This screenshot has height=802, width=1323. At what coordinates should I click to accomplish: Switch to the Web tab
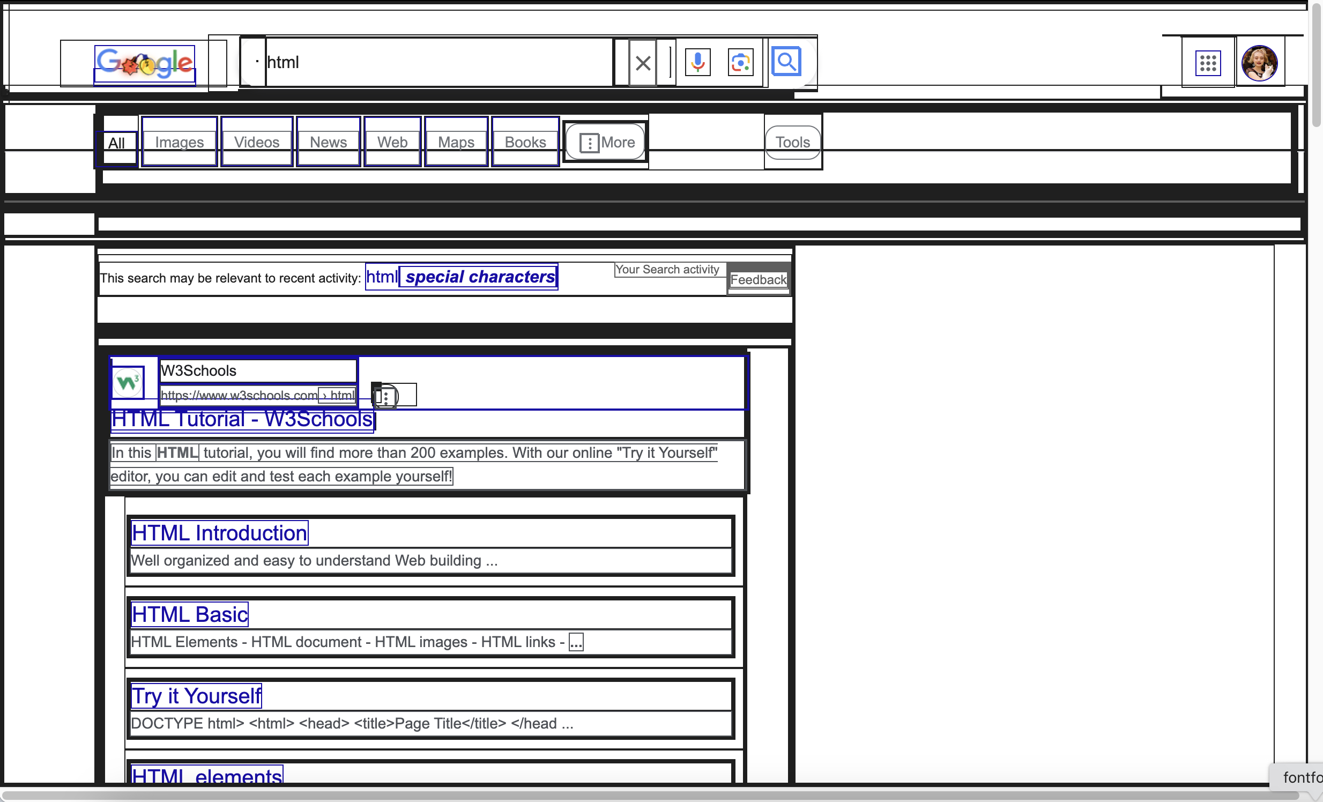pos(392,142)
